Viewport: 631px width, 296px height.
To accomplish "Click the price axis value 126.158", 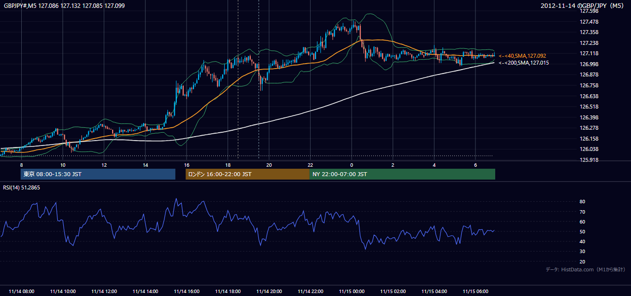I will (589, 139).
